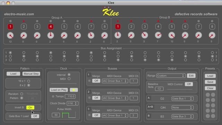This screenshot has width=222, height=125.
Task: Select the first preset slot circle
Action: click(x=208, y=95)
